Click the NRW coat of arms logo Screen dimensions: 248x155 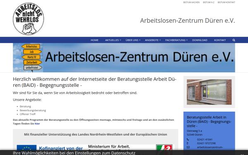[x=164, y=147]
